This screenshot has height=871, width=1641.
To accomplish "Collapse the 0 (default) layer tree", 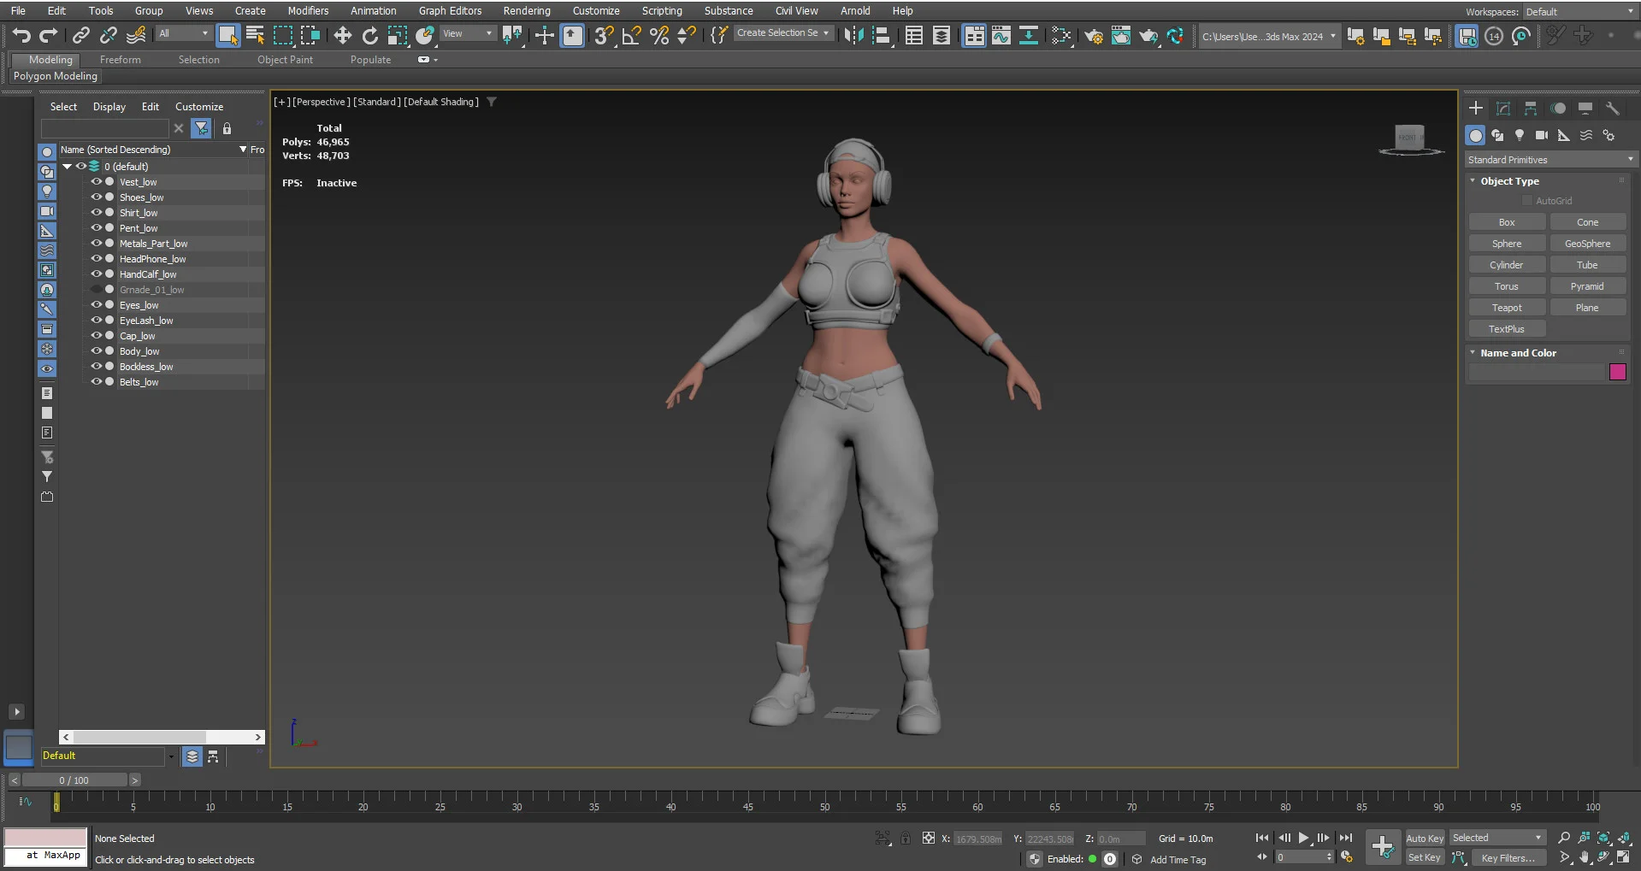I will [68, 167].
